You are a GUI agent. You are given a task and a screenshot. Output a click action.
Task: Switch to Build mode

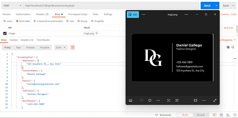pos(185,115)
